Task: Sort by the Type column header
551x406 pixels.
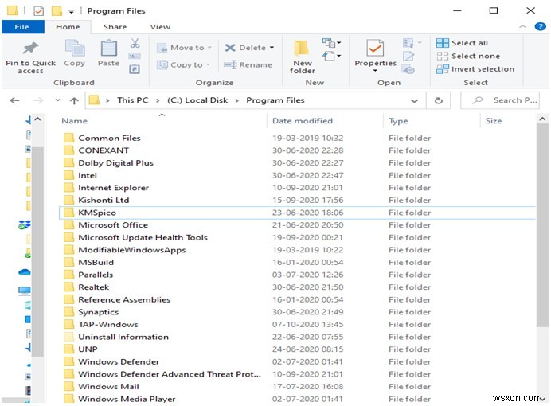Action: click(x=398, y=121)
